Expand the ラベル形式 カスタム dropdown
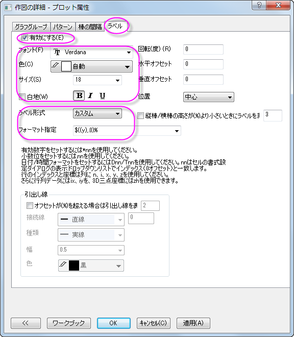This screenshot has height=337, width=294. point(97,113)
